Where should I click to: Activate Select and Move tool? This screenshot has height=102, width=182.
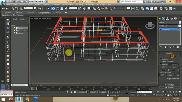[53, 8]
